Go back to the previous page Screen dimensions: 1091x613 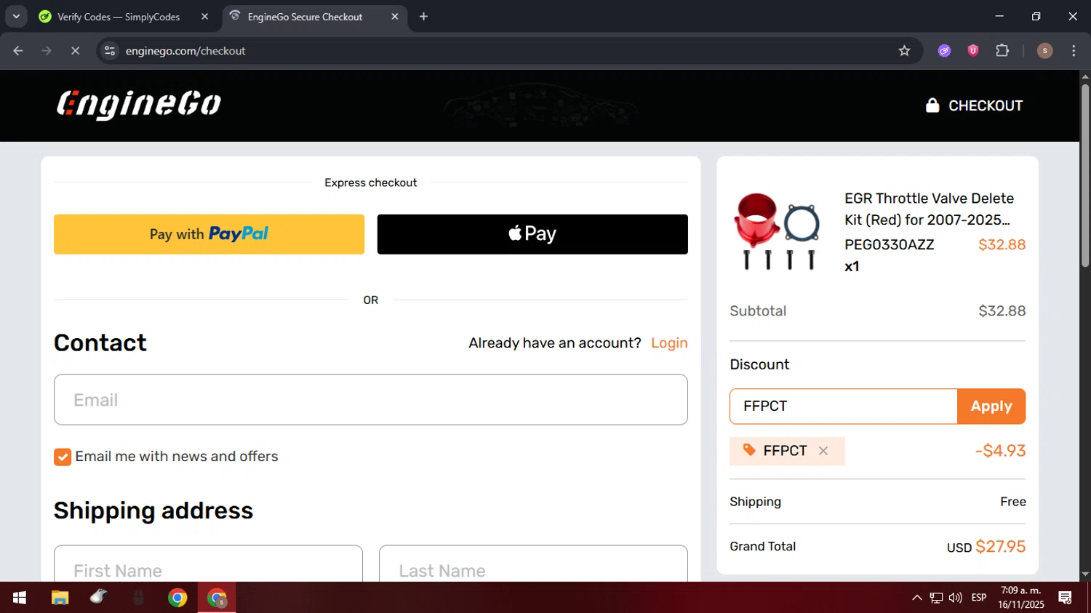(x=18, y=51)
